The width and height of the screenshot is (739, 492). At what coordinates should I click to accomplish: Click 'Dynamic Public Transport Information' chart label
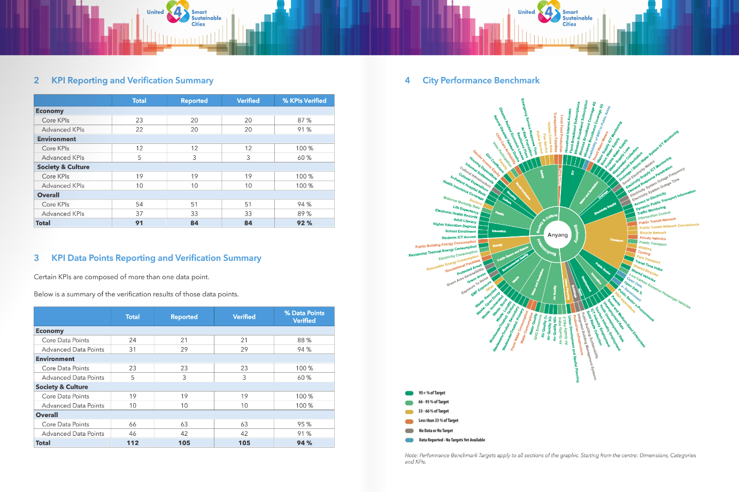pos(666,199)
